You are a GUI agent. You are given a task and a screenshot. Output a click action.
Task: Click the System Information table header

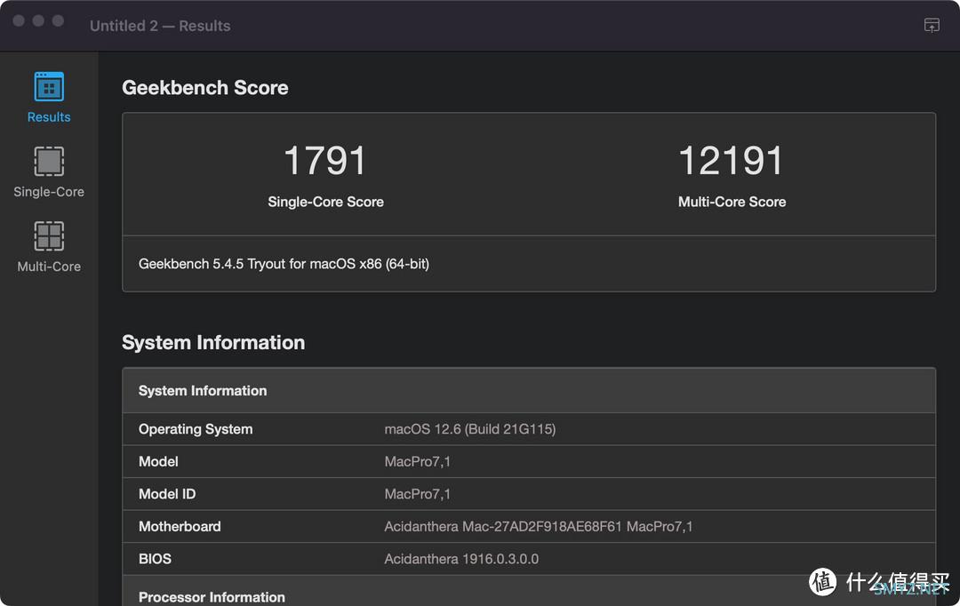(x=529, y=391)
